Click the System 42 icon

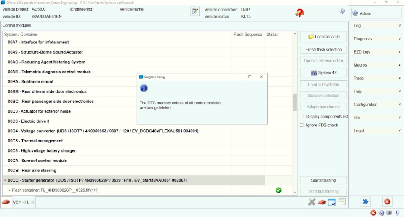(x=314, y=73)
